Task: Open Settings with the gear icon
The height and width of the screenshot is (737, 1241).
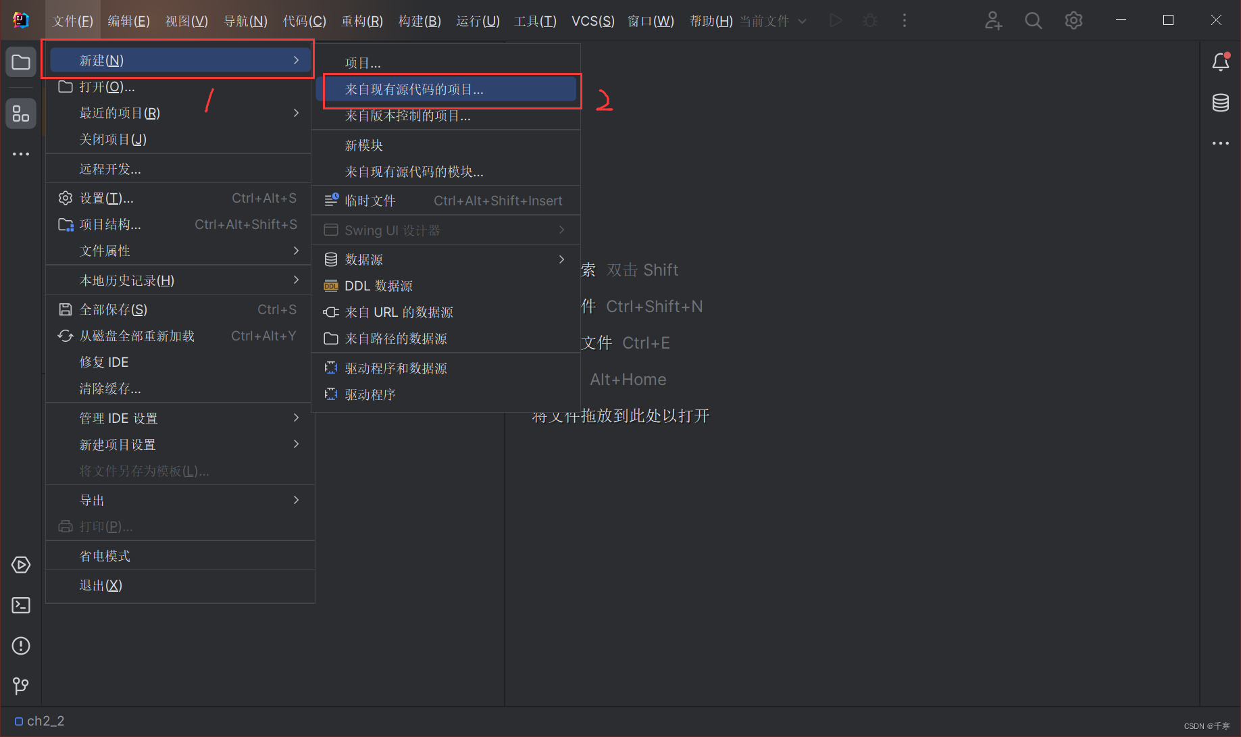Action: click(1073, 20)
